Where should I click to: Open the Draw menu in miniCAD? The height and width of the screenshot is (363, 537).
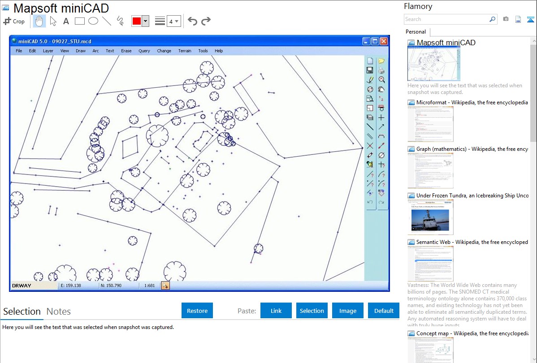(81, 51)
